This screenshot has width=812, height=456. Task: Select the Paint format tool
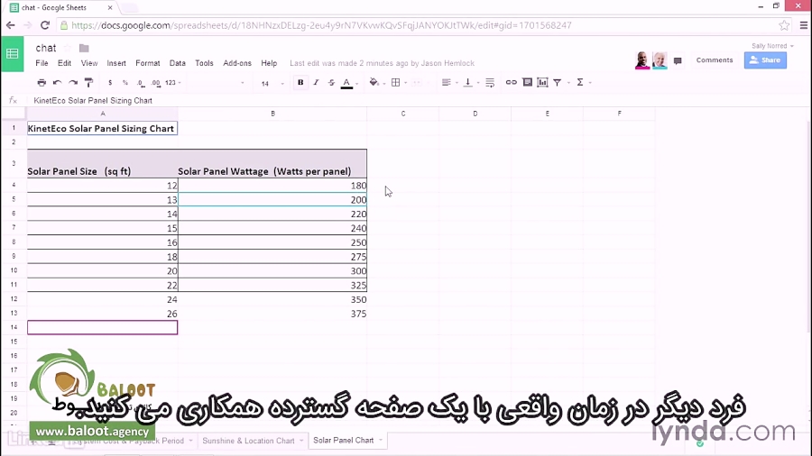pos(88,83)
